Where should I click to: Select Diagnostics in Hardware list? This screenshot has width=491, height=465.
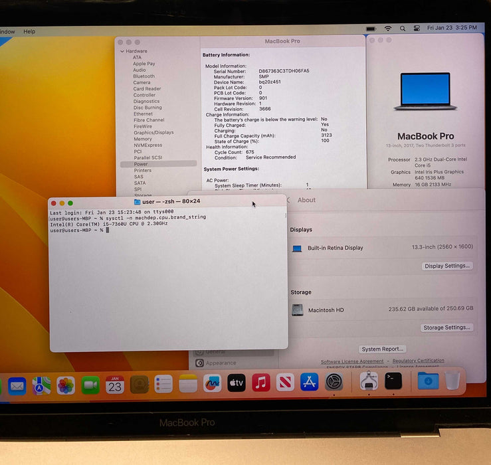146,101
